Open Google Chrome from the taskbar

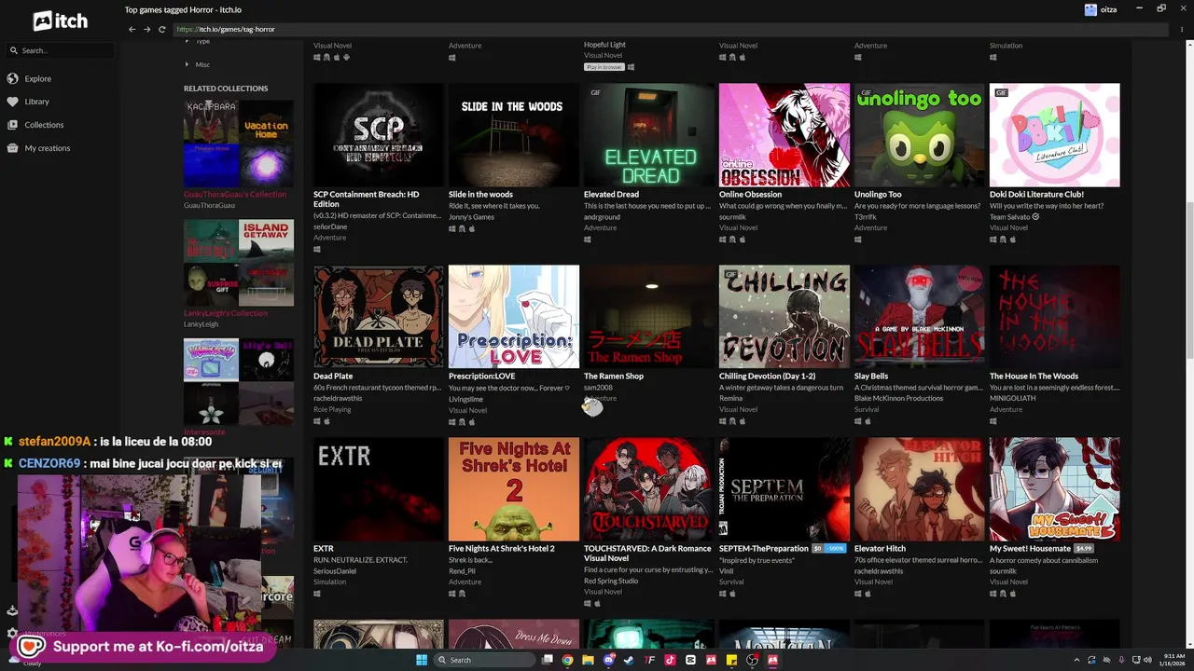(567, 660)
